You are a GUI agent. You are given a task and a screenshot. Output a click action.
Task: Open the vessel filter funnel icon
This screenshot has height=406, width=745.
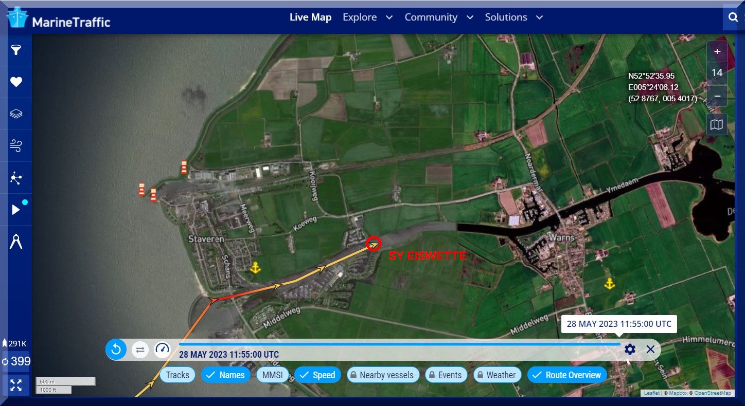[x=16, y=50]
